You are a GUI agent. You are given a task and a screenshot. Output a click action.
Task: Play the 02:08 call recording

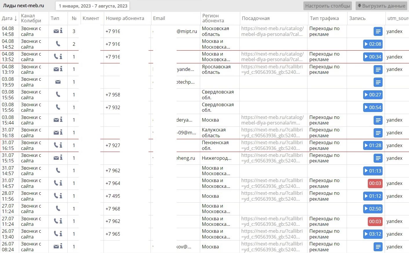[x=373, y=44]
